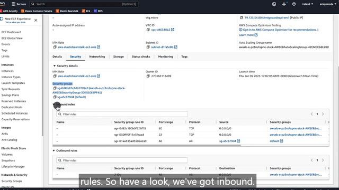Copy IAM role in Security details
Viewport: 339px width, 190px height.
pos(55,76)
